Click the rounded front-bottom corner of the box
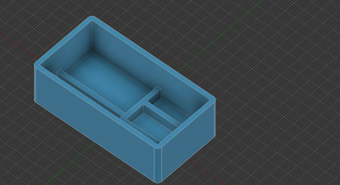Viewport: 340px width, 185px height. [x=158, y=178]
